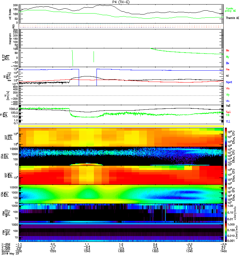Screen dimensions: 242x258
Task: Click the Keogram axis label
Action: [10, 38]
